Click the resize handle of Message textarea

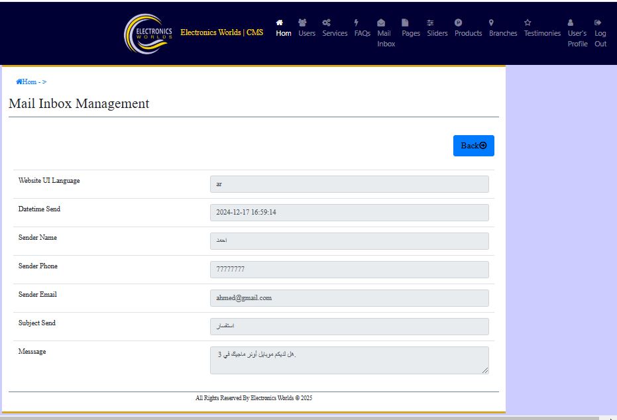point(485,370)
